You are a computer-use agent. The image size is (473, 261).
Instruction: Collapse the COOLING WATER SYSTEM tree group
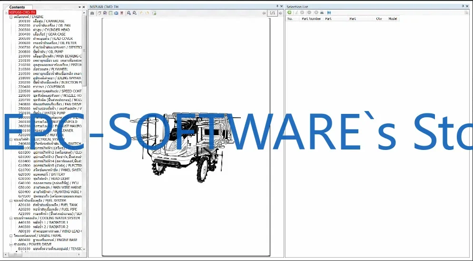pos(11,218)
